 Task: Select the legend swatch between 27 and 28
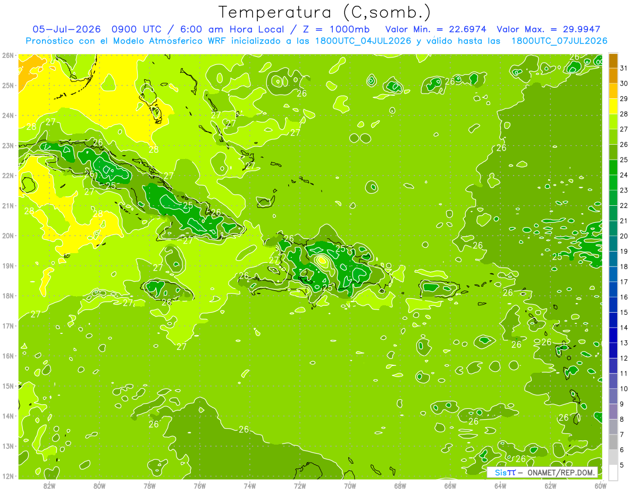click(613, 121)
